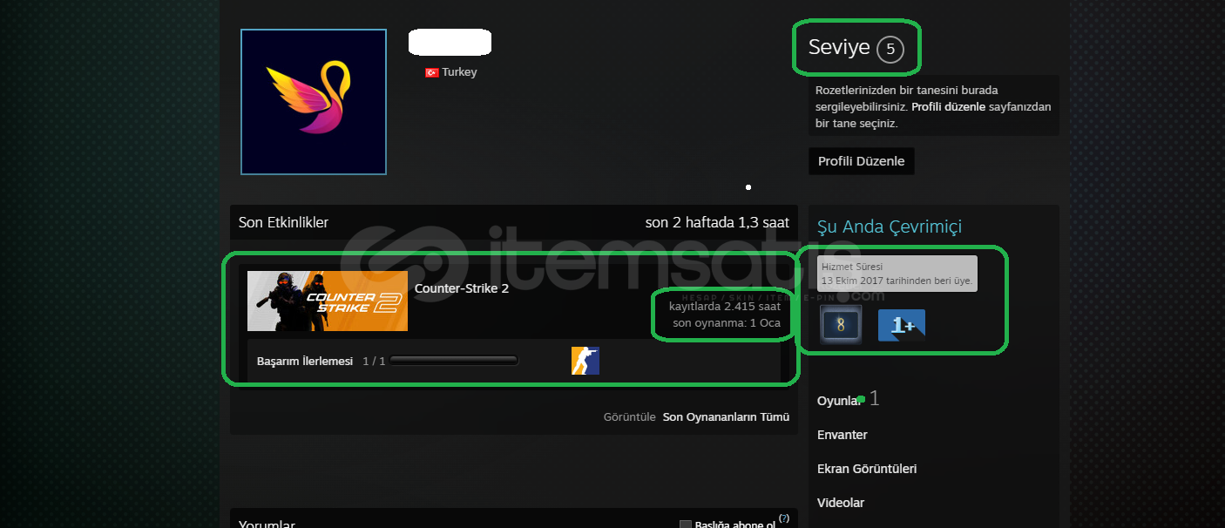Viewport: 1225px width, 528px height.
Task: Click the Son Etkinlikler heading
Action: 284,223
